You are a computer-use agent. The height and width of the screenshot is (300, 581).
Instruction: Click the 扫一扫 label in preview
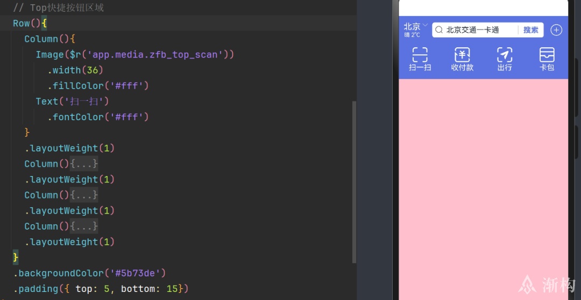coord(420,68)
